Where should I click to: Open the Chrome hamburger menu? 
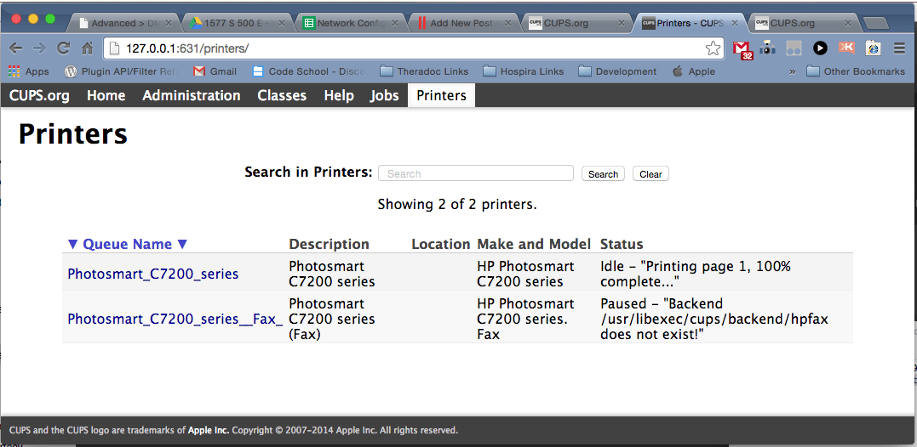(x=899, y=48)
